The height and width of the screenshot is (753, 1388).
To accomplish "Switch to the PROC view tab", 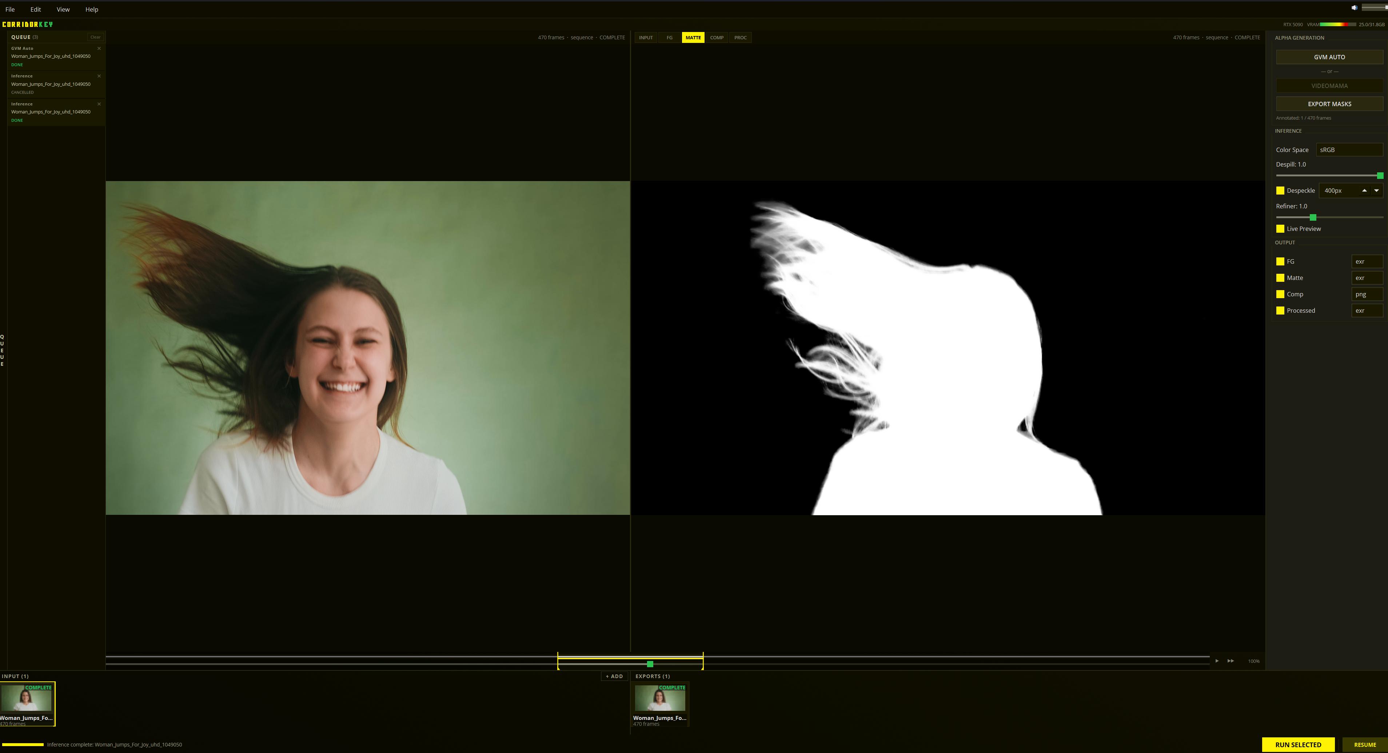I will coord(740,38).
